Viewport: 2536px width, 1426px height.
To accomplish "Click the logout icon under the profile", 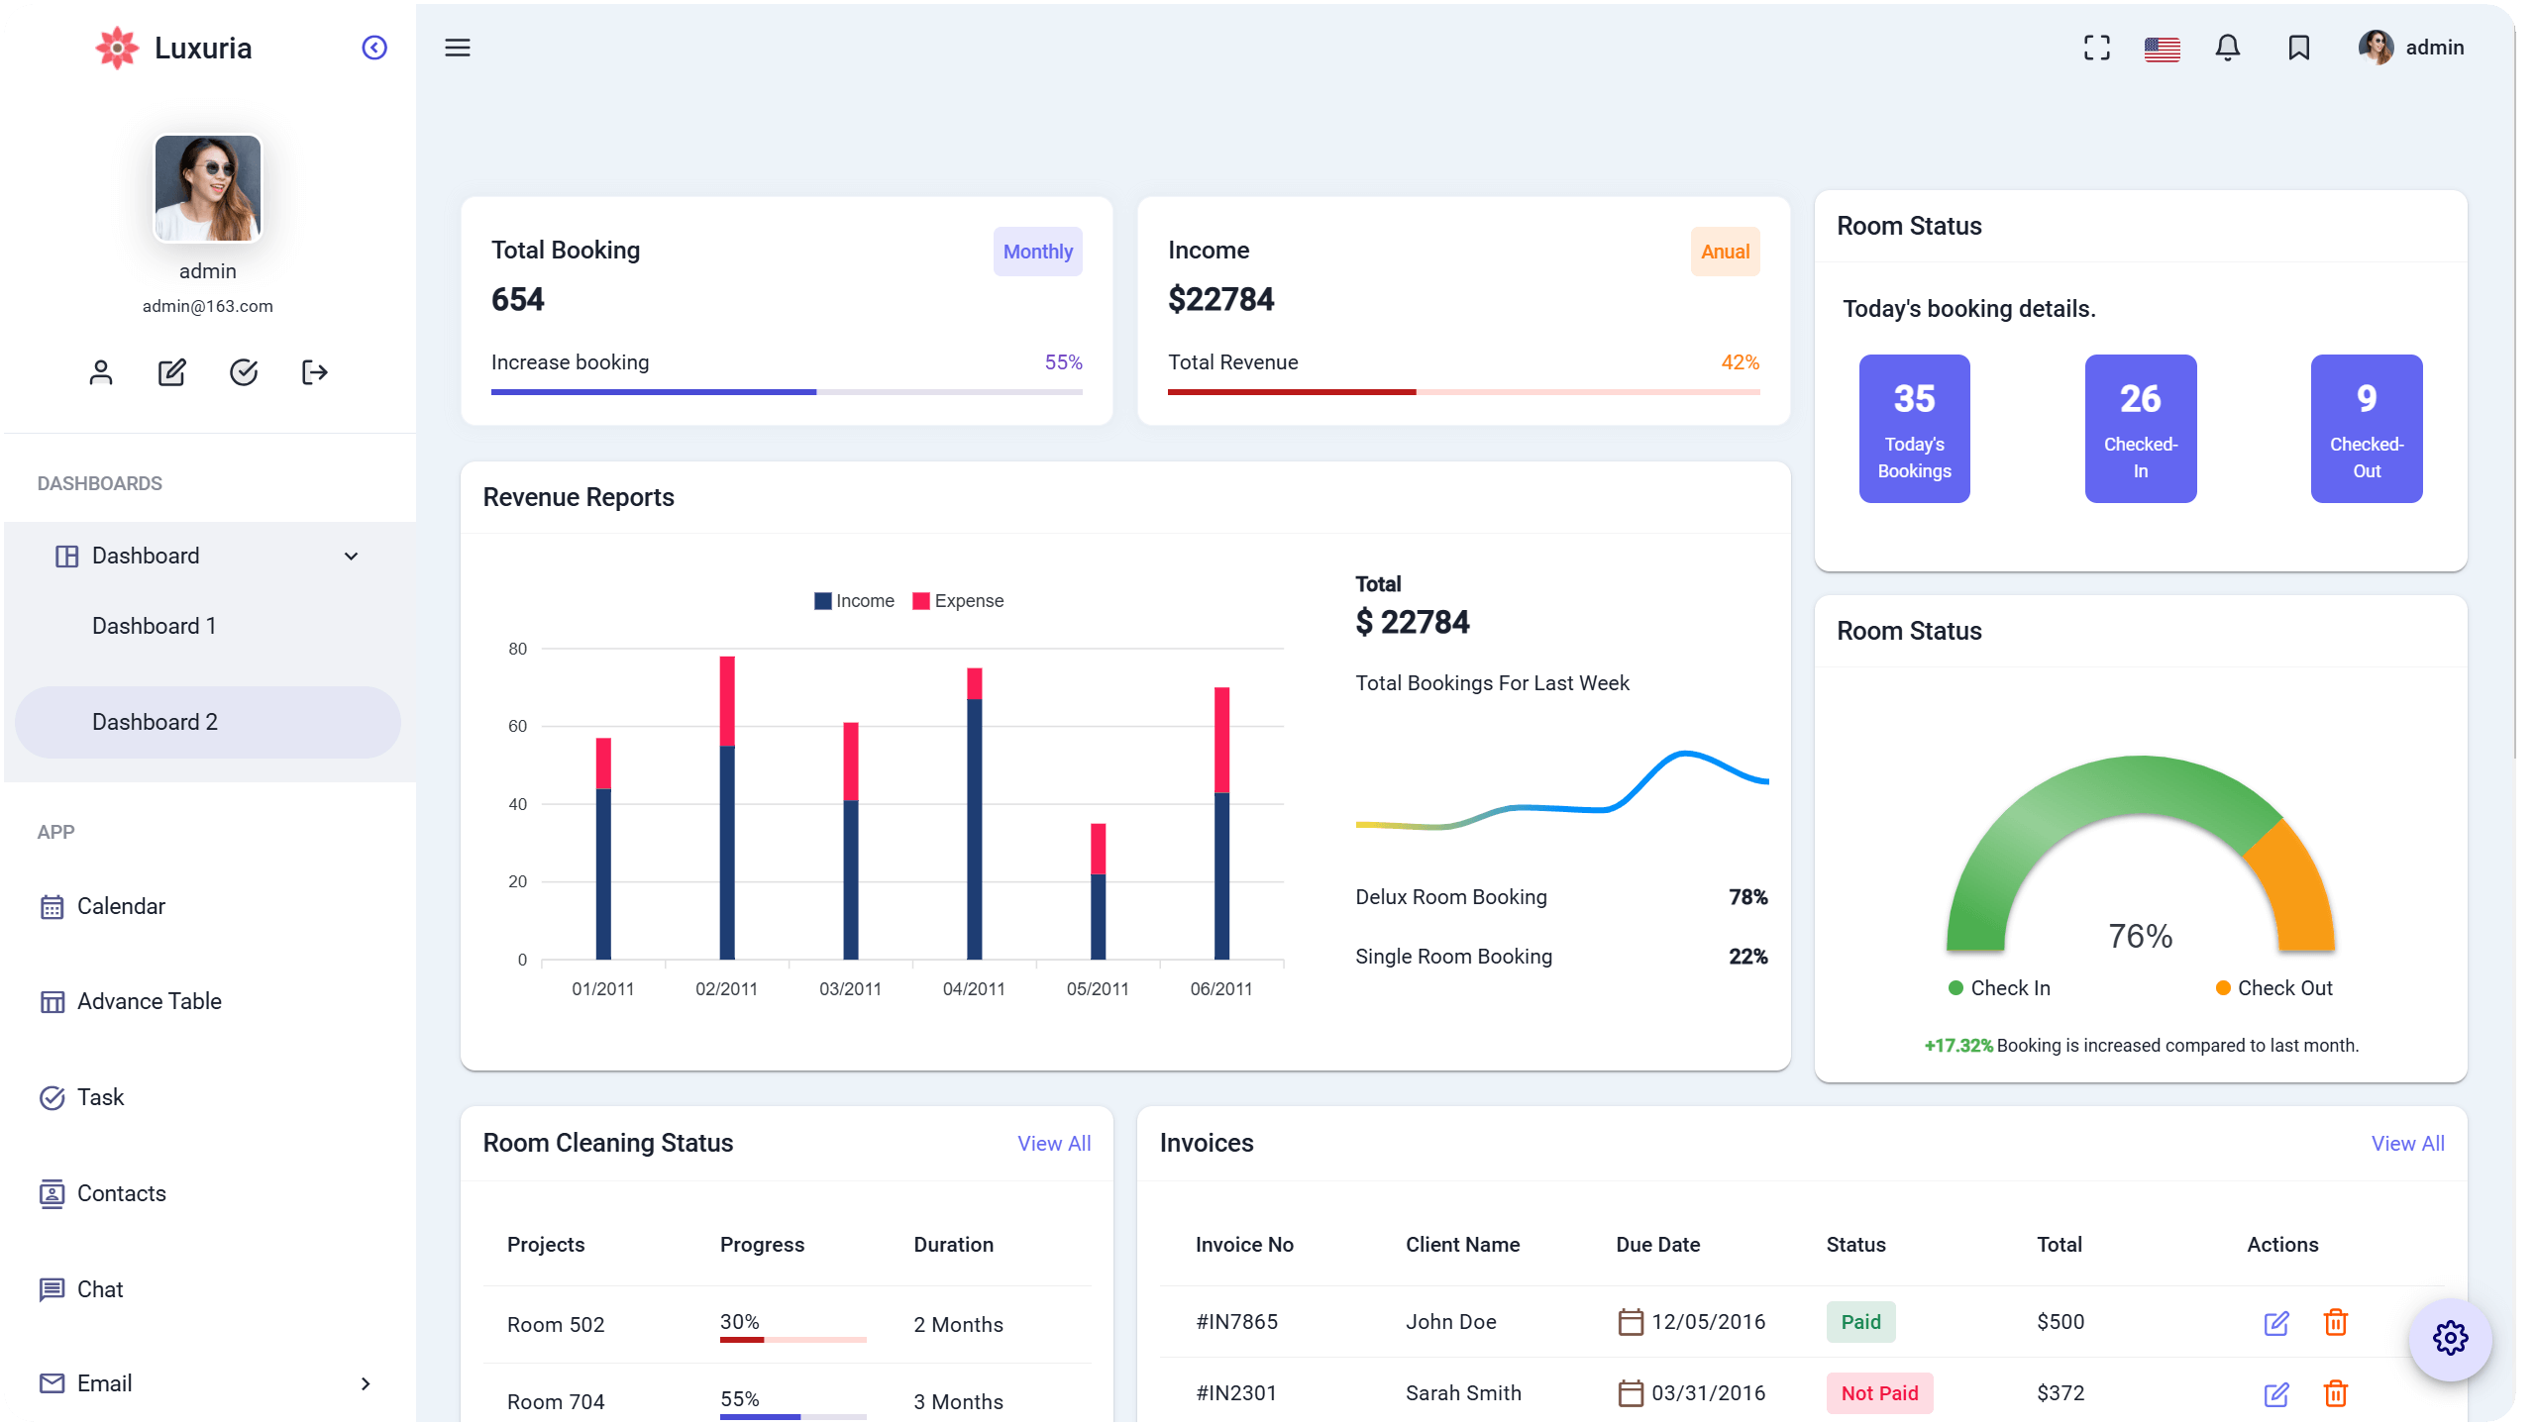I will click(314, 372).
